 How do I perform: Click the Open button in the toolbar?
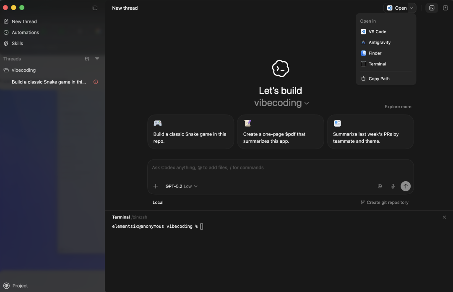tap(397, 8)
